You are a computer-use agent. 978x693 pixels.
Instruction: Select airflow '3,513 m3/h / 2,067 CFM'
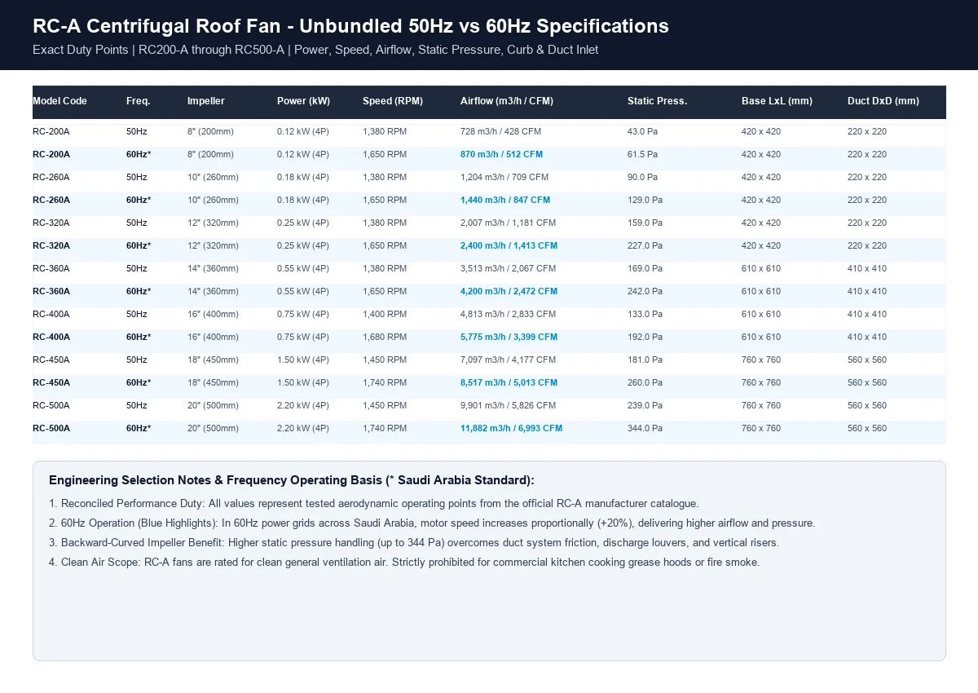pyautogui.click(x=508, y=268)
